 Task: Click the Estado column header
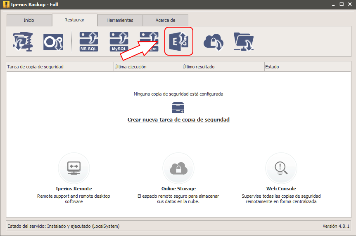[x=308, y=67]
